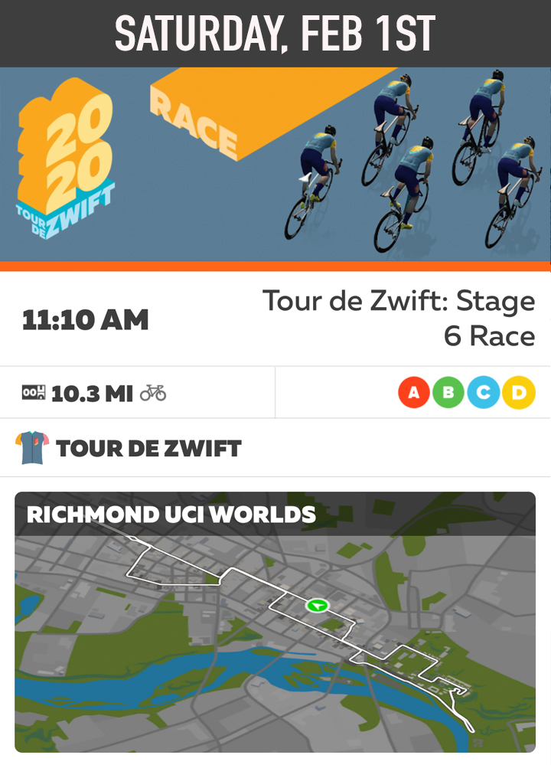This screenshot has width=551, height=765.
Task: Tap the TOUR DE ZWIFT jersey label
Action: (149, 449)
